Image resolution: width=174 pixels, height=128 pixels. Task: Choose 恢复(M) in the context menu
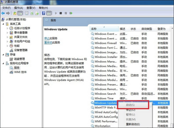point(135,120)
